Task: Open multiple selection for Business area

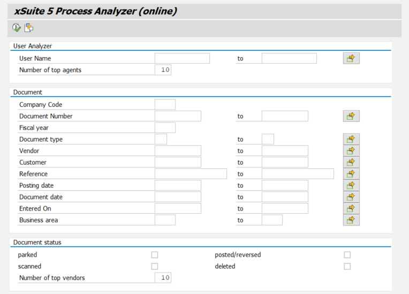Action: (x=351, y=220)
